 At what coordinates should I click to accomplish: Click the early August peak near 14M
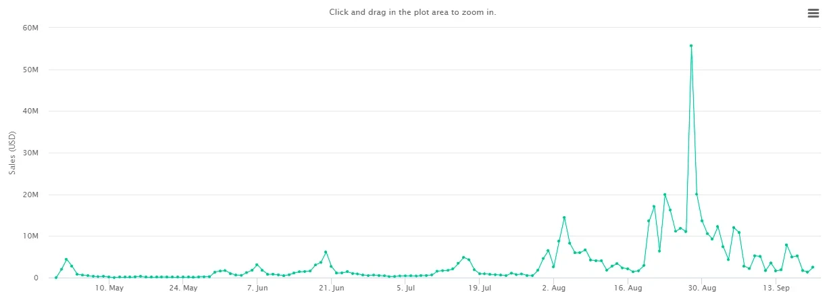[564, 218]
